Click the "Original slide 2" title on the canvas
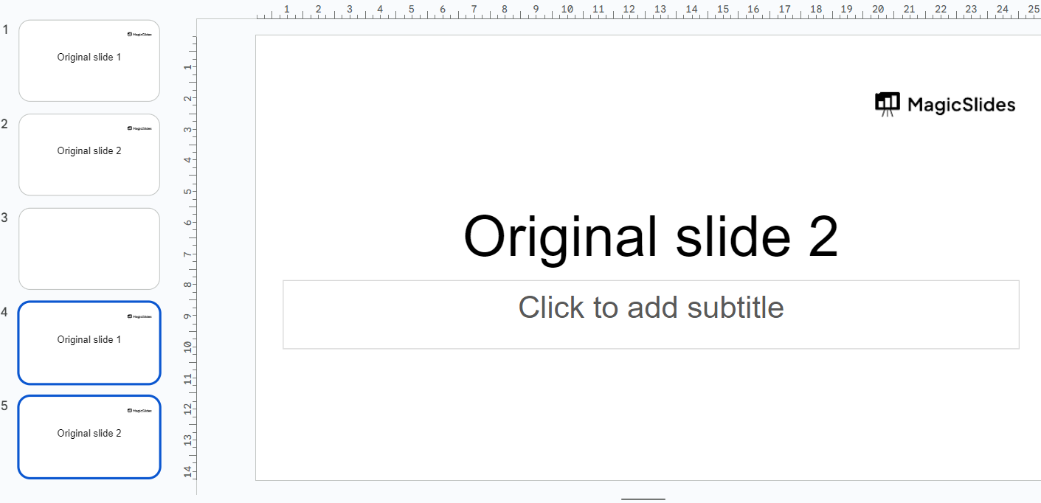 click(651, 237)
